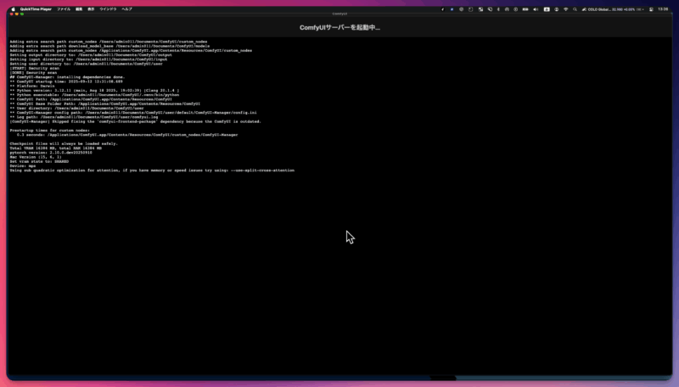This screenshot has height=387, width=679.
Task: Open the 表示 menu
Action: coord(91,9)
